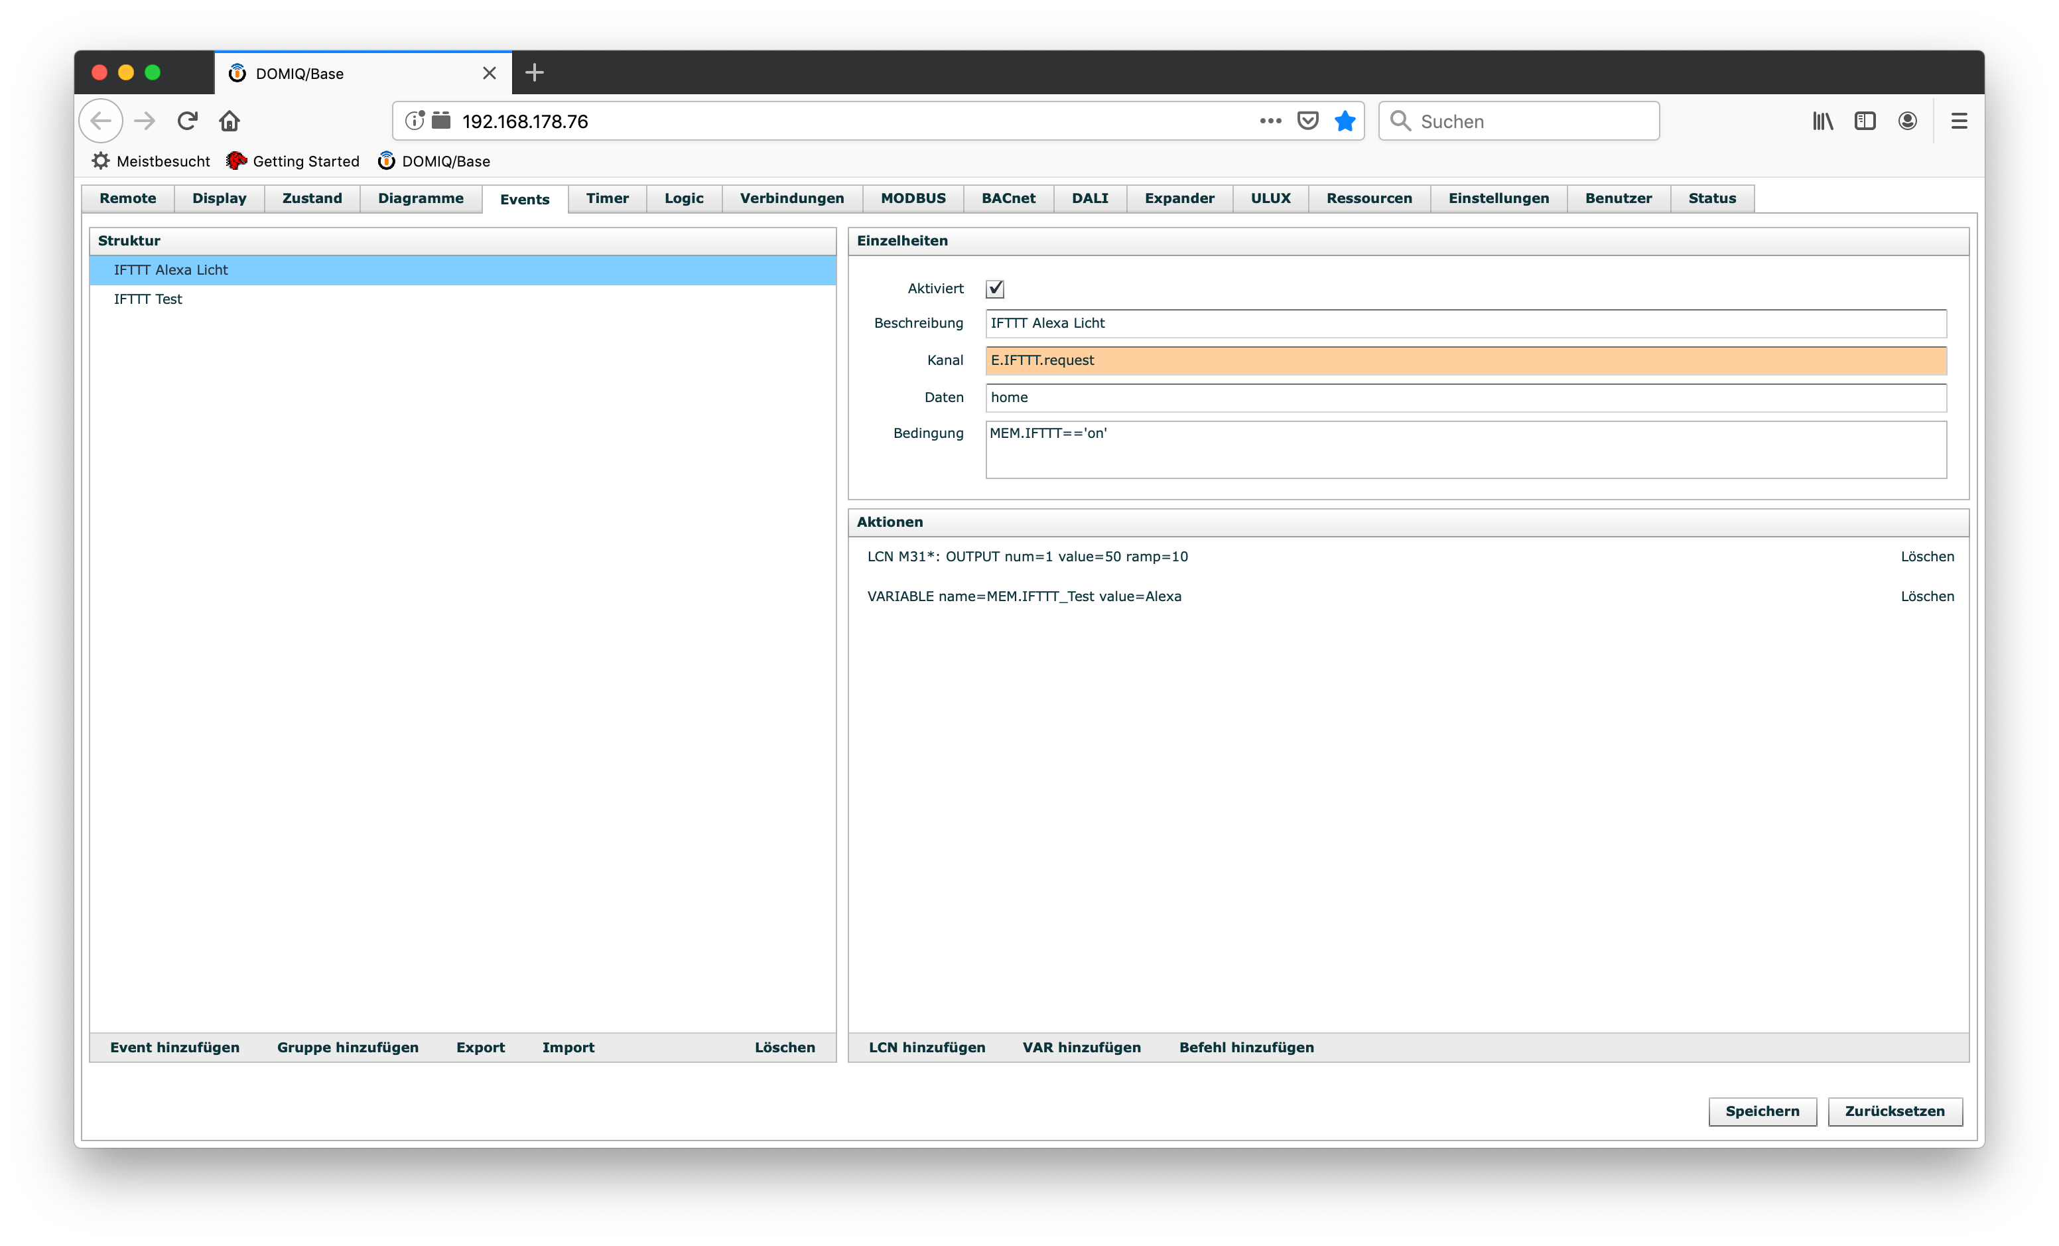
Task: Open Firefox library icon
Action: [1822, 121]
